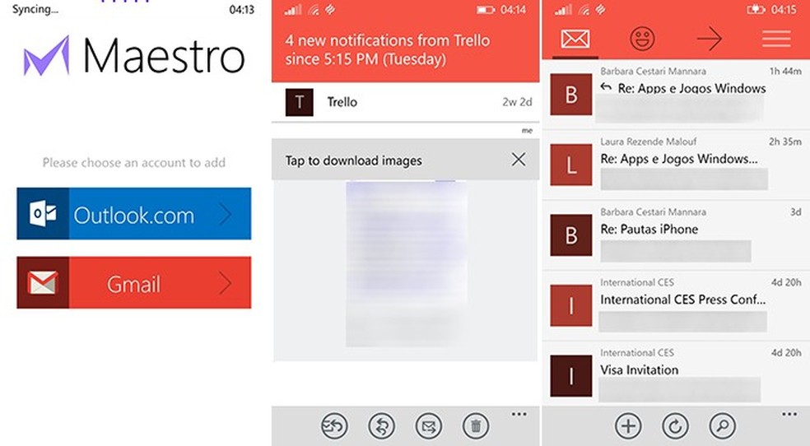Reply all to the Trello email

(x=334, y=426)
